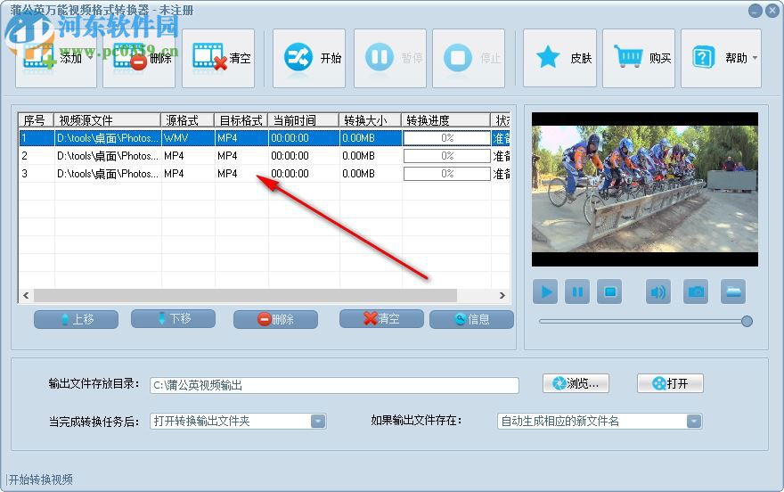
Task: Click the 序号 column header
Action: [x=36, y=120]
